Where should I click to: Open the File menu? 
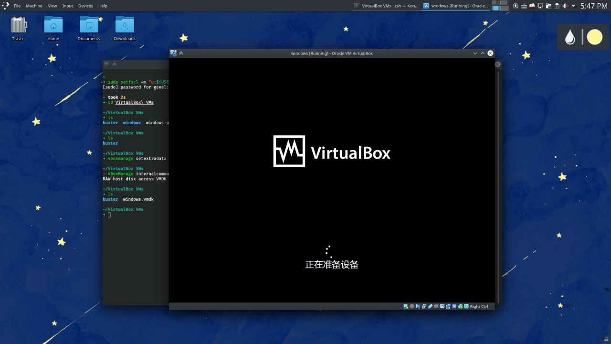(x=17, y=6)
